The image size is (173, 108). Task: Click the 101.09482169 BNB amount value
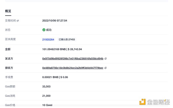click(54, 49)
